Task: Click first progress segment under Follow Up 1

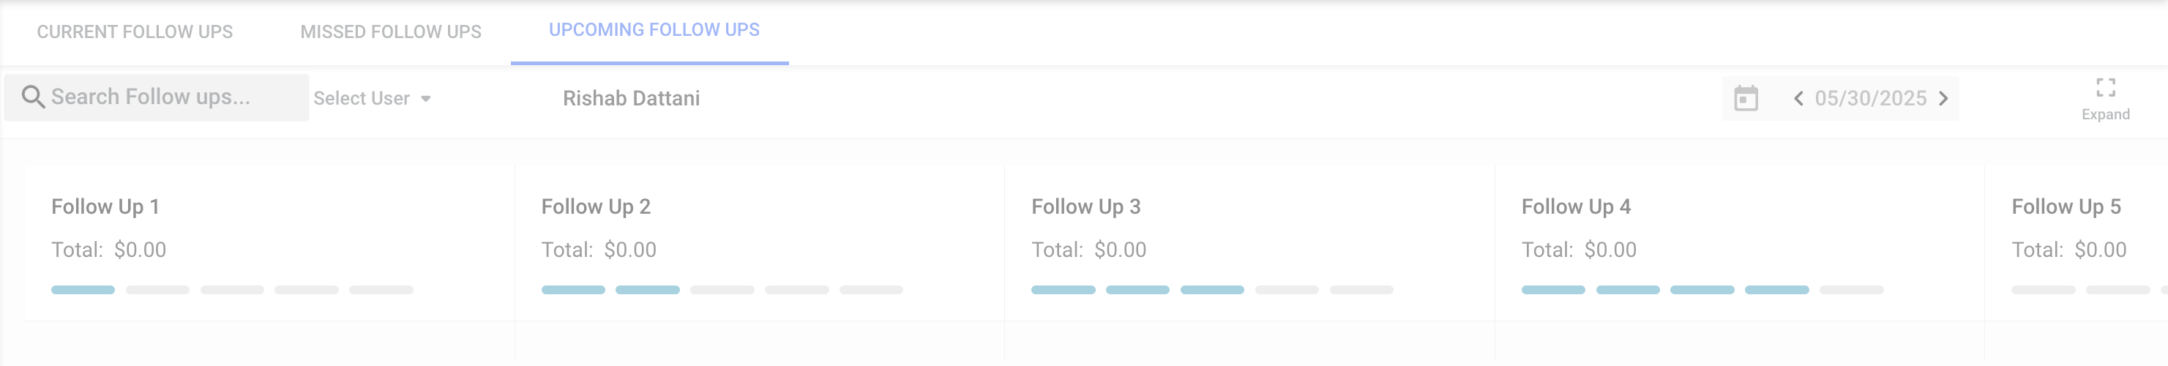Action: pos(83,291)
